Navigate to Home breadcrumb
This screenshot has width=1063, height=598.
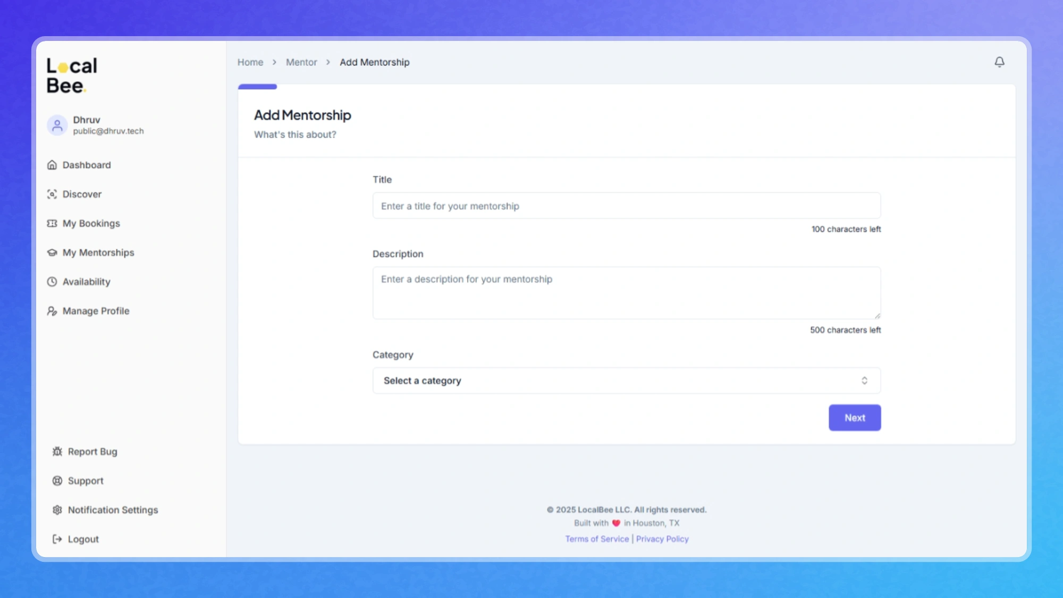pyautogui.click(x=250, y=62)
